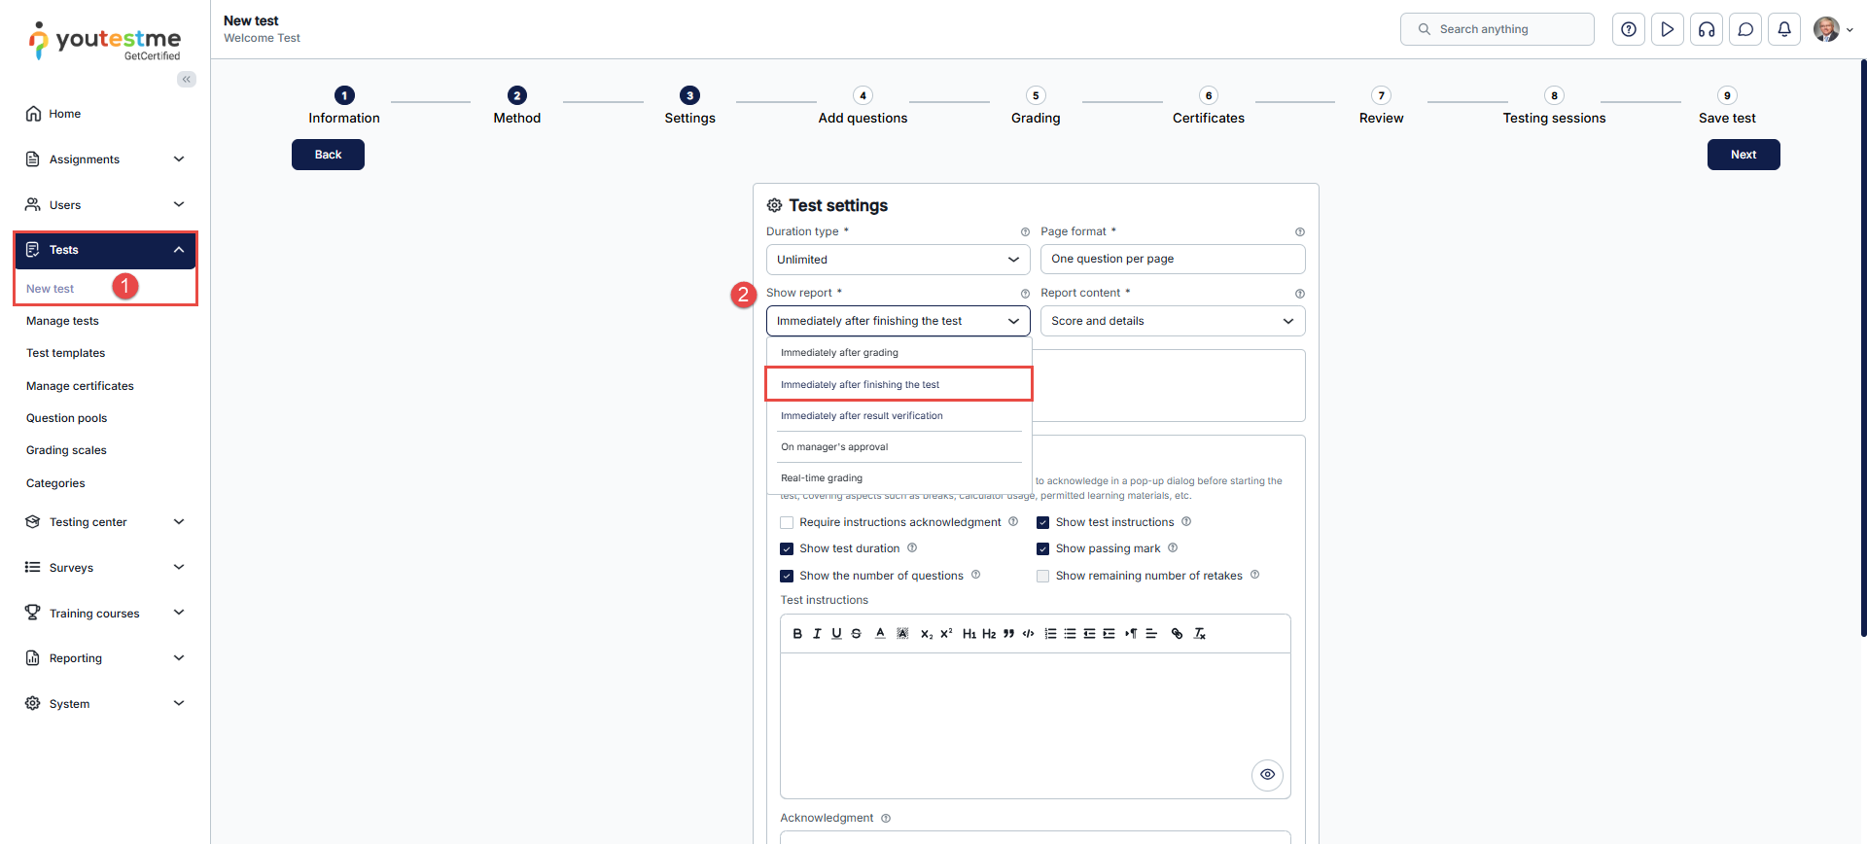This screenshot has width=1867, height=845.
Task: Uncheck Show passing mark checkbox
Action: click(1042, 549)
